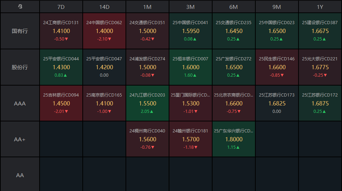Click the logo icon in top-left corner
Viewport: 342px width, 191px height.
tap(20, 6)
